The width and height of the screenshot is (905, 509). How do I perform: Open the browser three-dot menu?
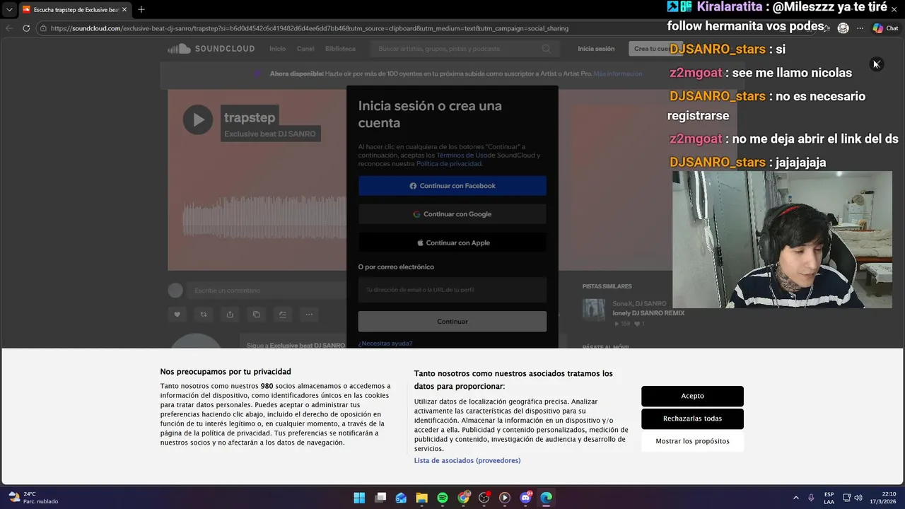click(860, 28)
